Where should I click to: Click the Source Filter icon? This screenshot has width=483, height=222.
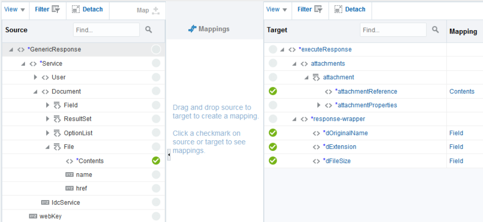tap(56, 9)
